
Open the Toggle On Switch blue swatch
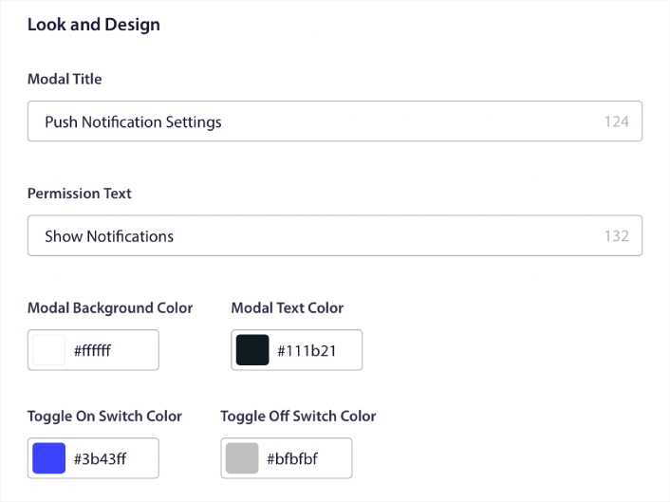(48, 458)
